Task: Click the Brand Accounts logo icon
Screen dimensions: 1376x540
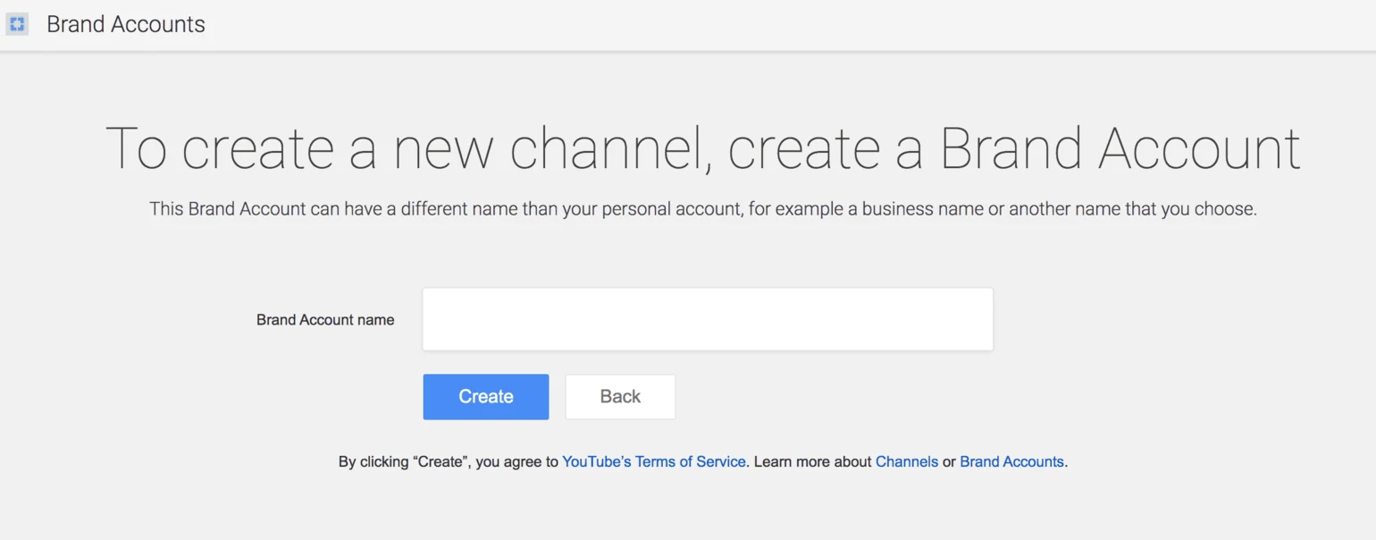Action: click(x=17, y=24)
